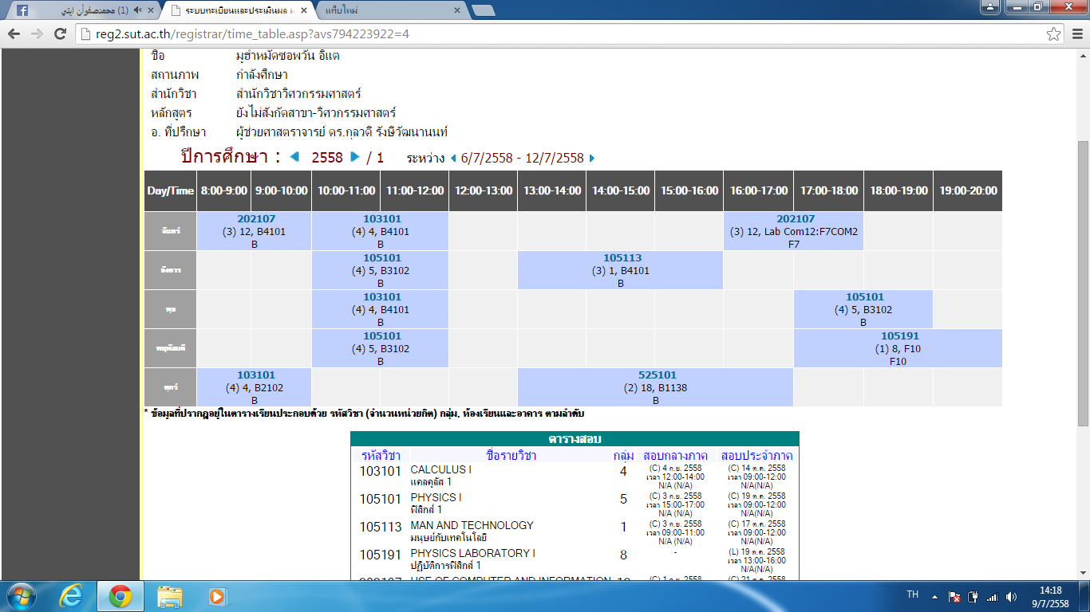This screenshot has width=1090, height=612.
Task: Go to previous academic year arrow before 2558
Action: tap(294, 157)
